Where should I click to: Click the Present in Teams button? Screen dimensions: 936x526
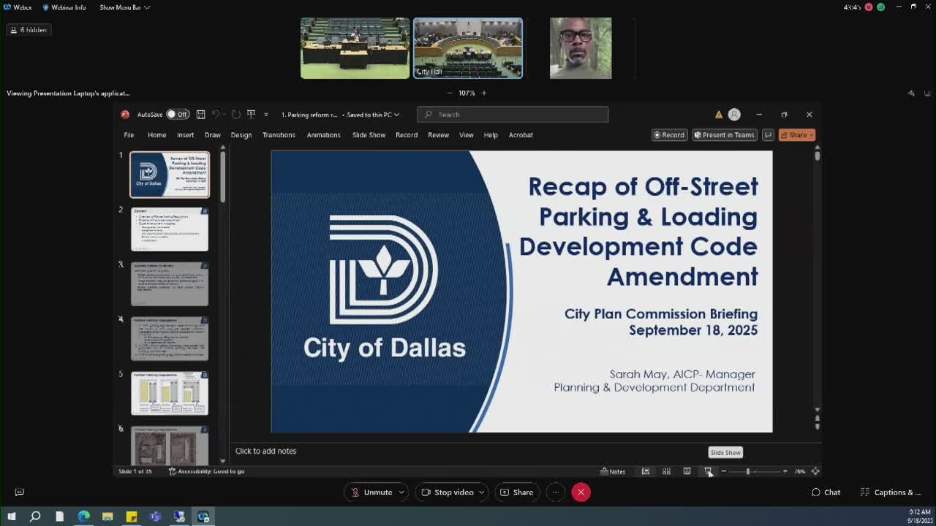tap(723, 135)
